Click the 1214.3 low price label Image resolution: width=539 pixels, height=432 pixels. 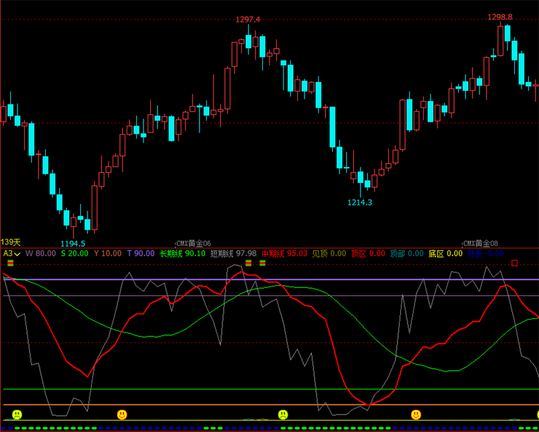(x=360, y=203)
